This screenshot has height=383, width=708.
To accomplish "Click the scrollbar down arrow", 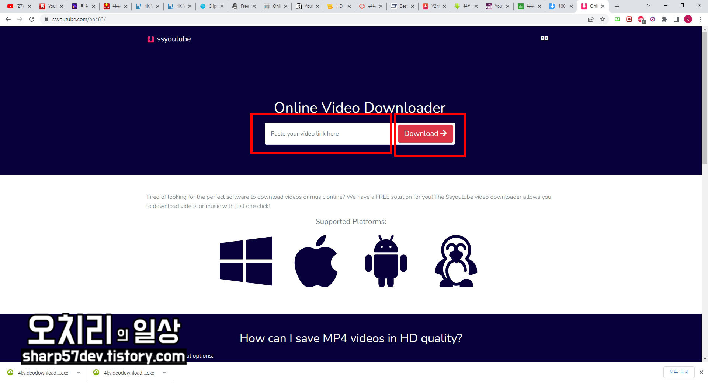I will point(705,358).
